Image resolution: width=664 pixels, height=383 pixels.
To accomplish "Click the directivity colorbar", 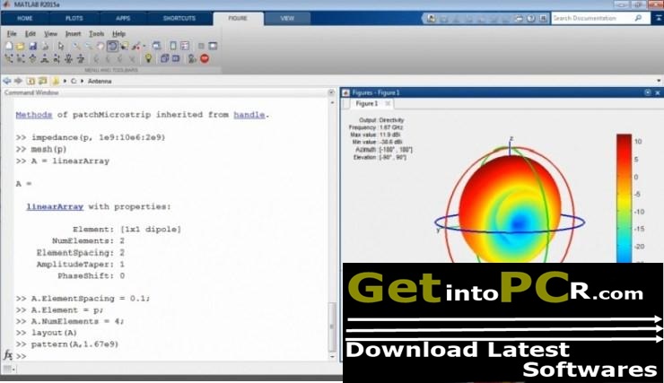I will click(624, 198).
